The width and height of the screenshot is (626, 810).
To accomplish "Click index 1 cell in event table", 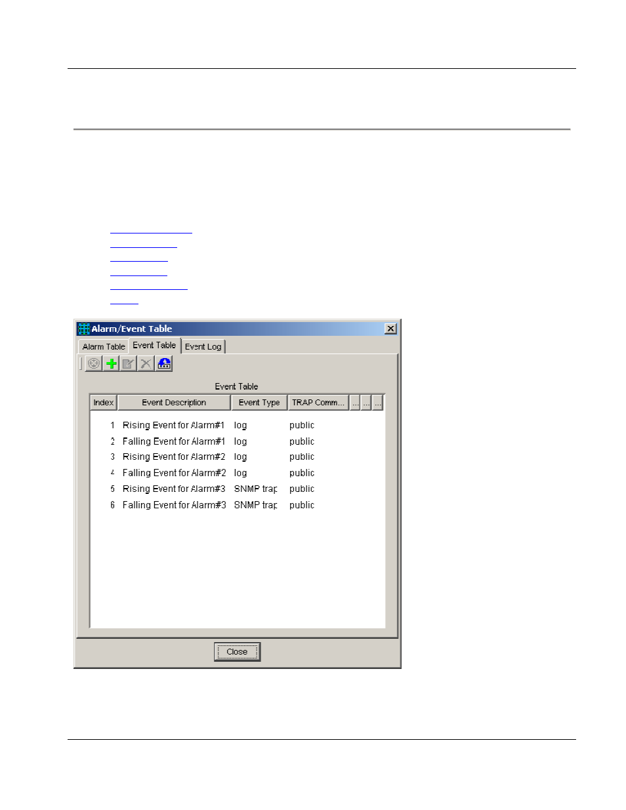I will coord(112,425).
